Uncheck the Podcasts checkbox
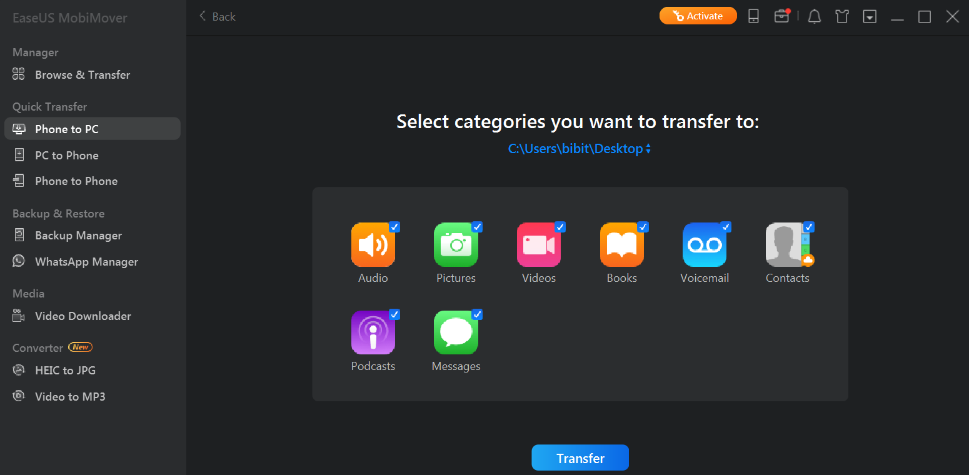 click(394, 314)
